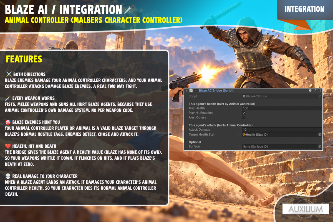Open object picker for the Surface field
The height and width of the screenshot is (222, 333).
pyautogui.click(x=320, y=146)
